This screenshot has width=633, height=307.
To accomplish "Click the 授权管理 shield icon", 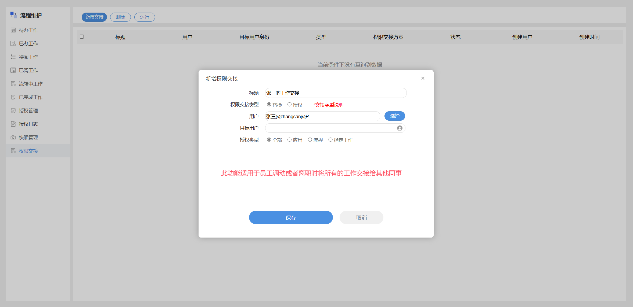I will pos(13,110).
